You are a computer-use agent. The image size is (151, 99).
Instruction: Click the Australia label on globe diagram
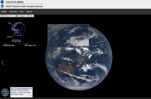pos(10,37)
